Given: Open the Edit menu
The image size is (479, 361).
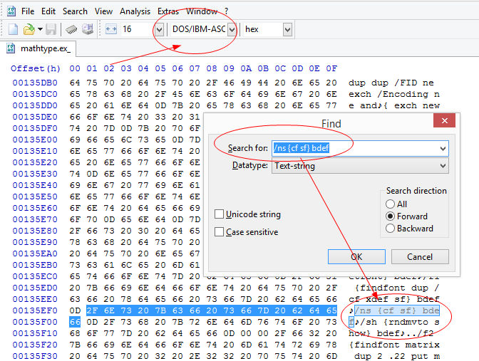Looking at the screenshot, I should 48,11.
